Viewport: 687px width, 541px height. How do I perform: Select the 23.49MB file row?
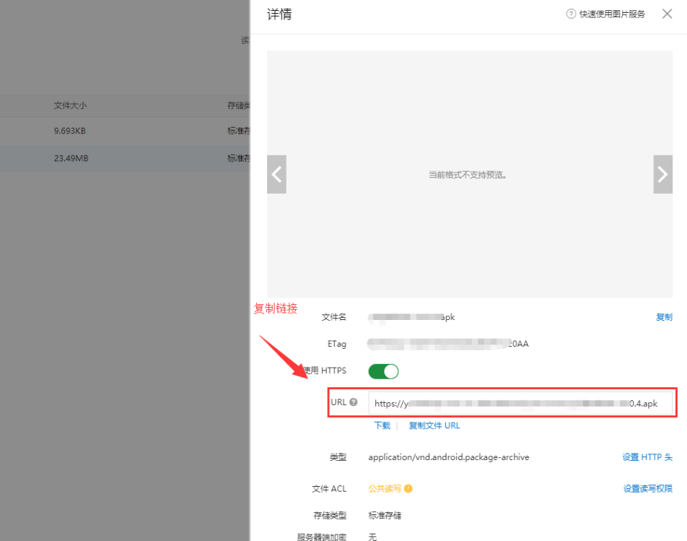pyautogui.click(x=123, y=158)
